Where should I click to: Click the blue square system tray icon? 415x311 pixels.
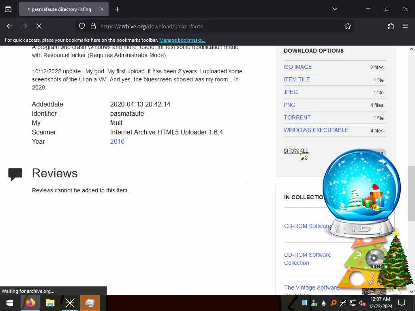[x=304, y=303]
